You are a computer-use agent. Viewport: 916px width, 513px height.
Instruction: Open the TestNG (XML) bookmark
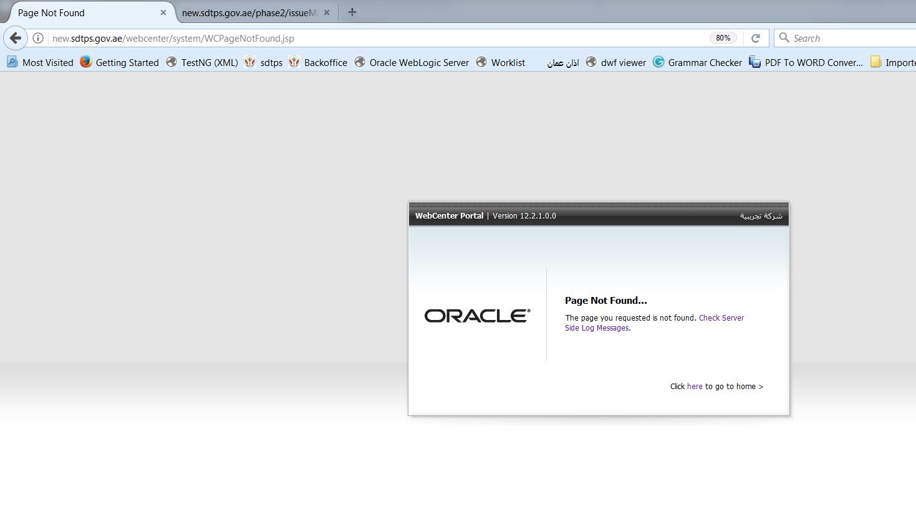201,62
